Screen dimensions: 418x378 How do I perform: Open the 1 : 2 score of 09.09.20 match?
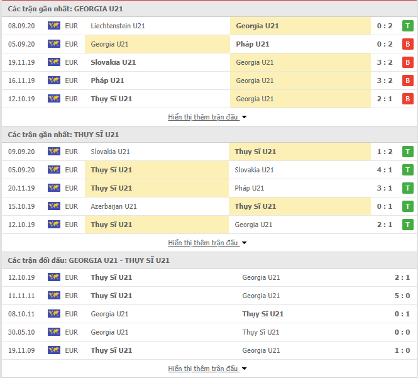point(385,152)
